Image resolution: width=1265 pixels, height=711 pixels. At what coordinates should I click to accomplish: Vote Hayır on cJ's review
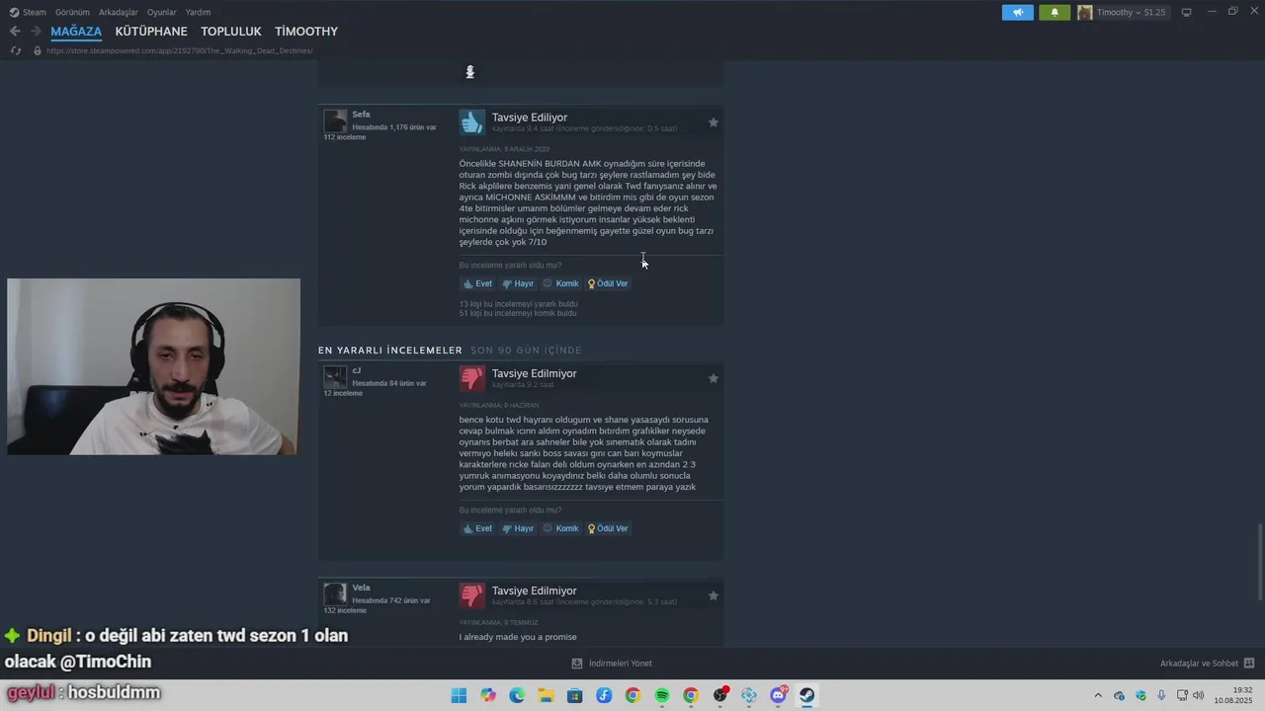[518, 528]
